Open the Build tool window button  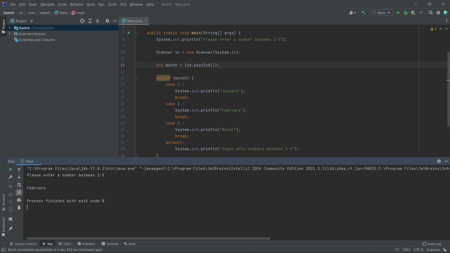(129, 244)
